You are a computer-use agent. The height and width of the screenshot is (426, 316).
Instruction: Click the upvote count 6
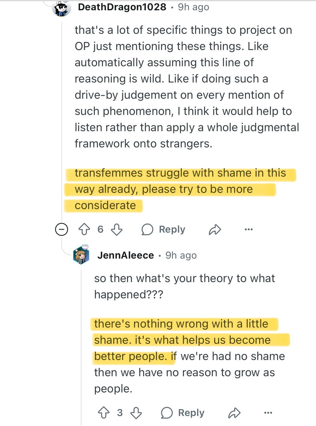tap(100, 229)
